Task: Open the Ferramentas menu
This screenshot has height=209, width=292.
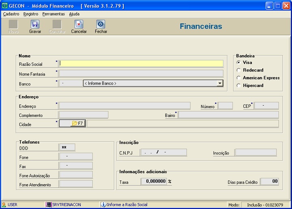Action: (54, 14)
